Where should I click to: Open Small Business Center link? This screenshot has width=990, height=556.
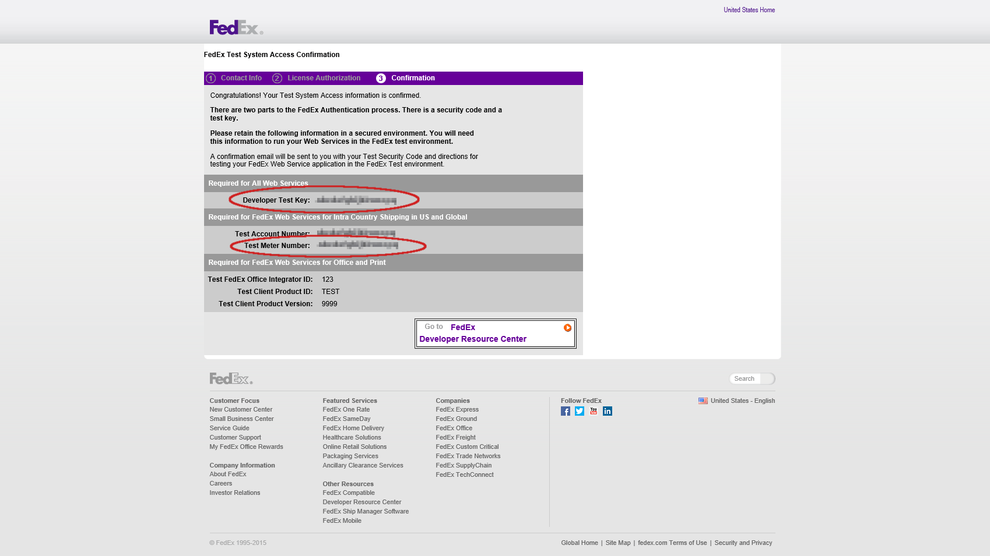(241, 419)
